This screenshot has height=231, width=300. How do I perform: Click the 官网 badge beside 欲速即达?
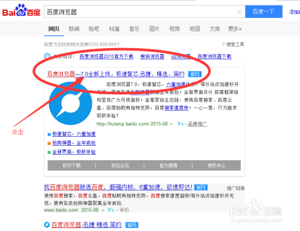tap(201, 187)
